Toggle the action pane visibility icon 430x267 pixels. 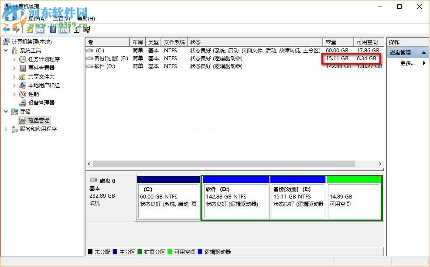[64, 29]
